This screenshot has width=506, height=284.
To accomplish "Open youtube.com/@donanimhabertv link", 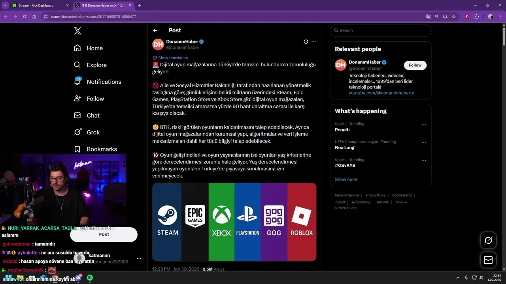I will point(381,93).
